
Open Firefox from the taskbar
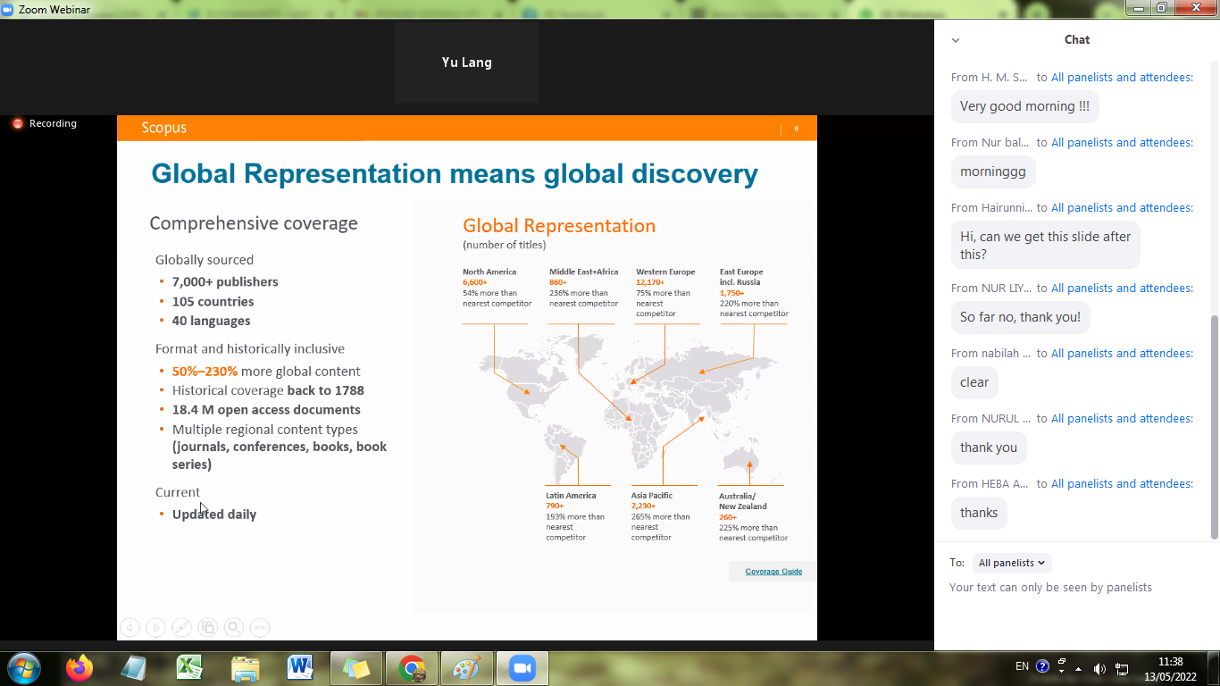click(x=79, y=668)
